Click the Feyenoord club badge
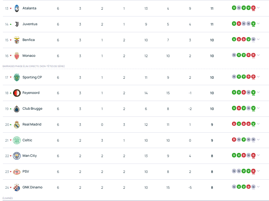 pos(17,93)
